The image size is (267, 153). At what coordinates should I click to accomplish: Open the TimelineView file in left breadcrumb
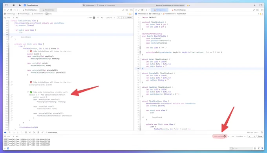coord(37,14)
